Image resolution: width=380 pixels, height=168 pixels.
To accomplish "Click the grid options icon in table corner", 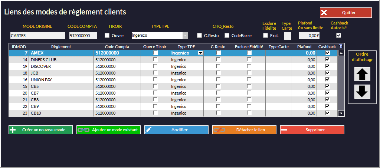I will pos(341,46).
